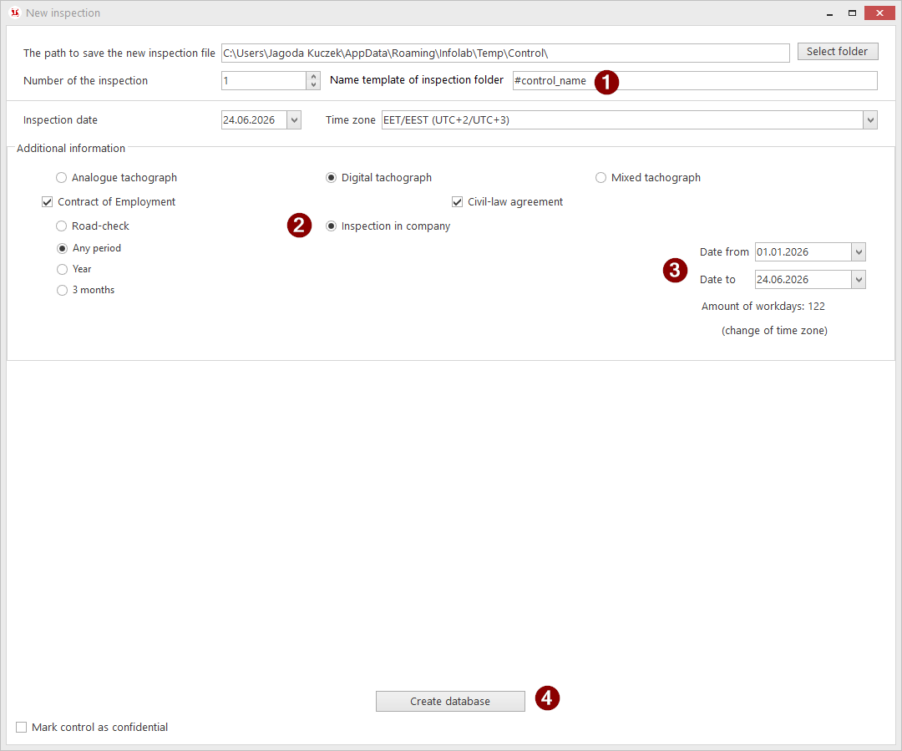Enable Mark control as confidential checkbox
Viewport: 902px width, 751px height.
pos(21,728)
